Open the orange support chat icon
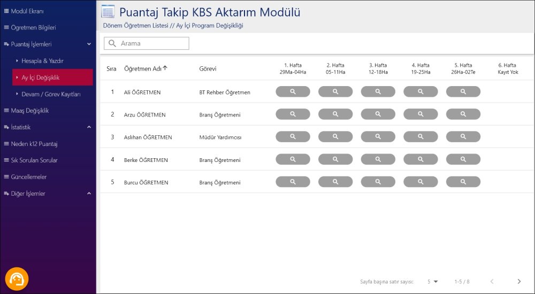 (x=17, y=279)
